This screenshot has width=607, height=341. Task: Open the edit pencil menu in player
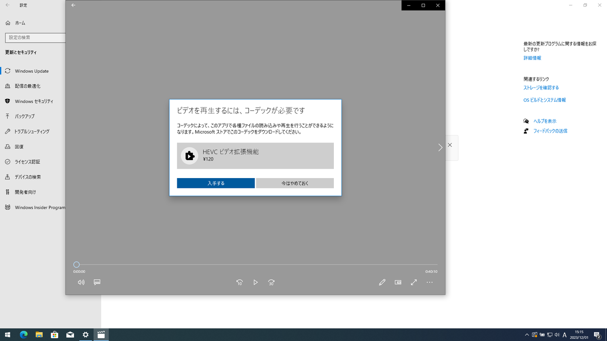(x=382, y=282)
